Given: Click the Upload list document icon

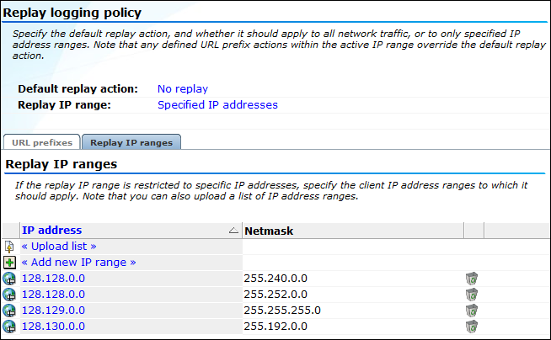Looking at the screenshot, I should pyautogui.click(x=9, y=247).
